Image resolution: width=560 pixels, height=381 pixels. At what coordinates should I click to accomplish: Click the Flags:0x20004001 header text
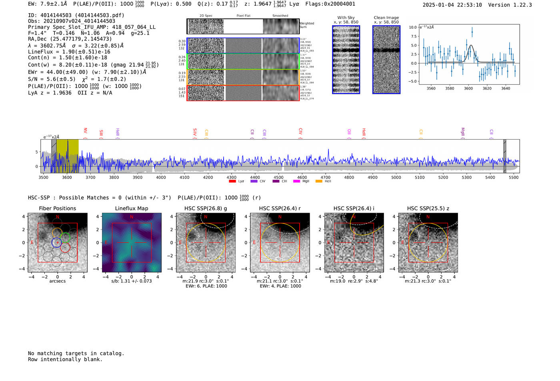(330, 4)
